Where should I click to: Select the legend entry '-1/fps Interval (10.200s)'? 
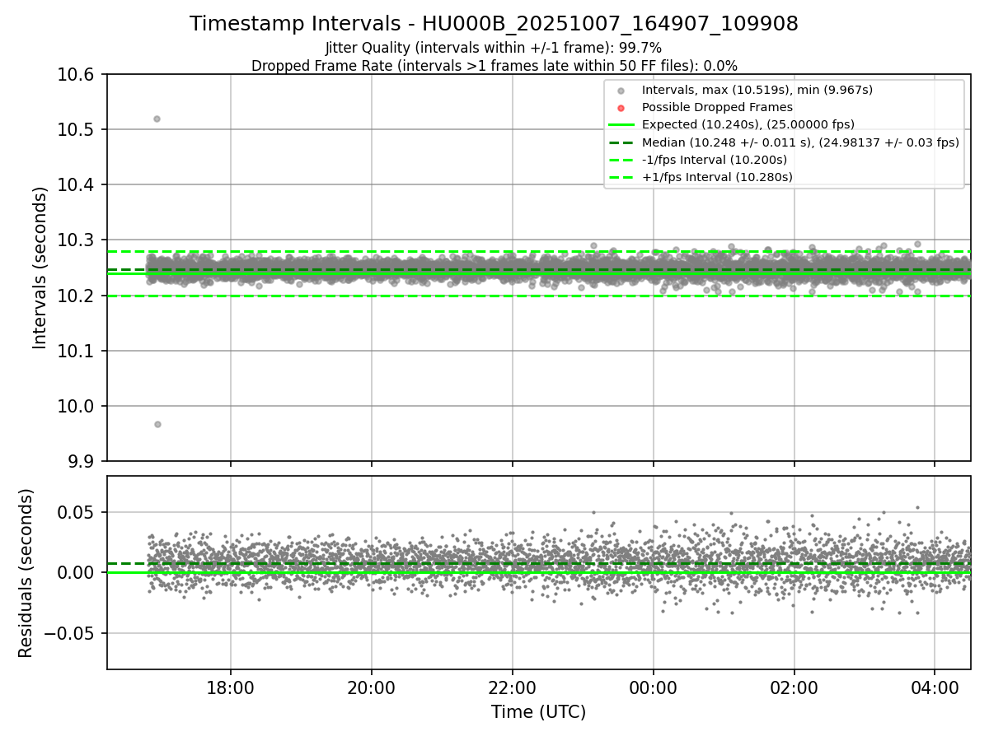714,160
